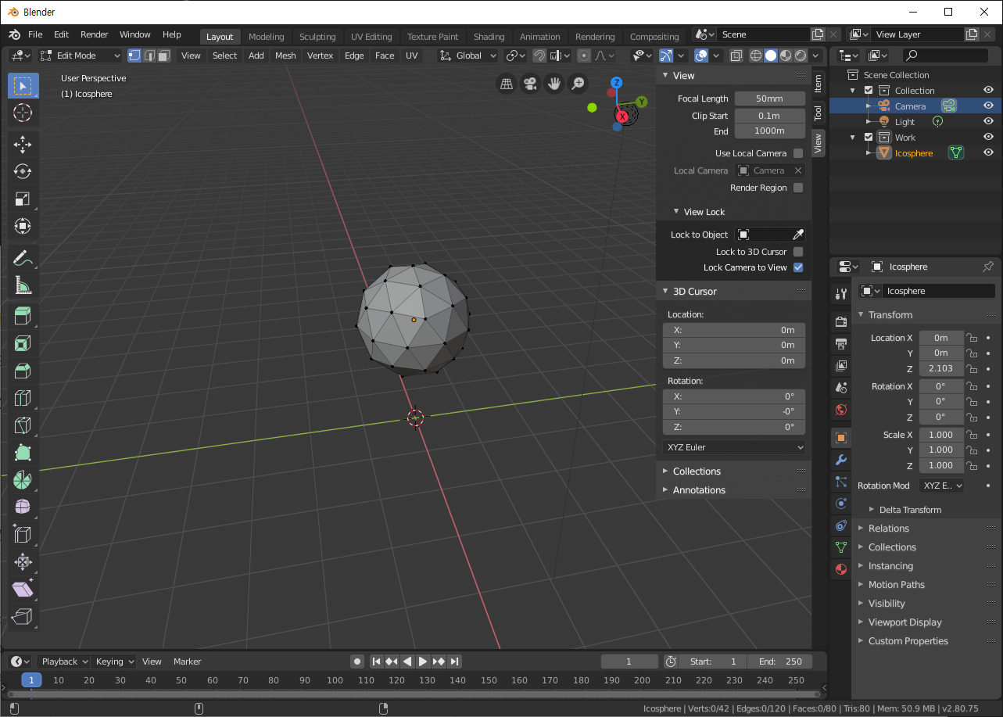The width and height of the screenshot is (1003, 717).
Task: Select the Annotate pencil tool
Action: pos(23,257)
